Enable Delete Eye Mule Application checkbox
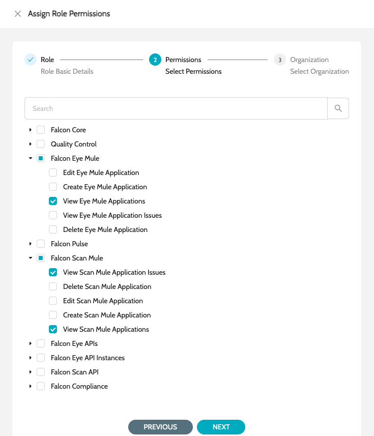Viewport: 374px width, 436px height. (53, 229)
